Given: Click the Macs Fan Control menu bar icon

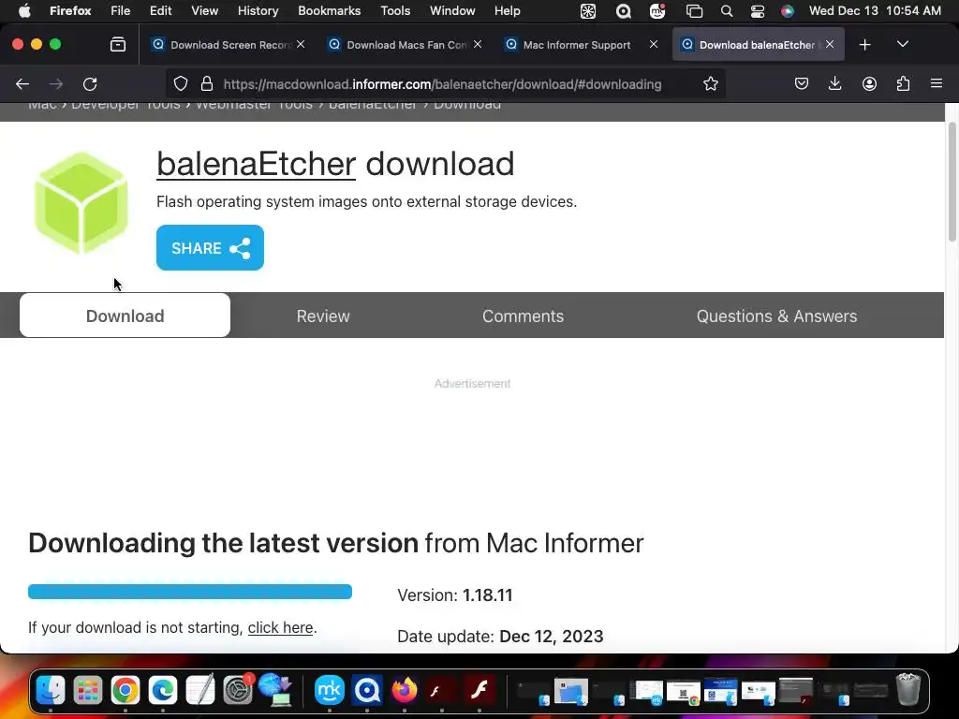Looking at the screenshot, I should coord(588,11).
